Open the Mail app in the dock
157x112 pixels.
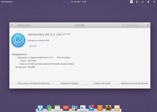(117, 108)
